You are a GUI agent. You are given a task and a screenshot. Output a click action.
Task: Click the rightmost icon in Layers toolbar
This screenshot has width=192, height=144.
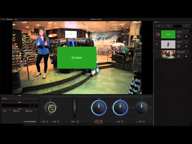(x=187, y=26)
